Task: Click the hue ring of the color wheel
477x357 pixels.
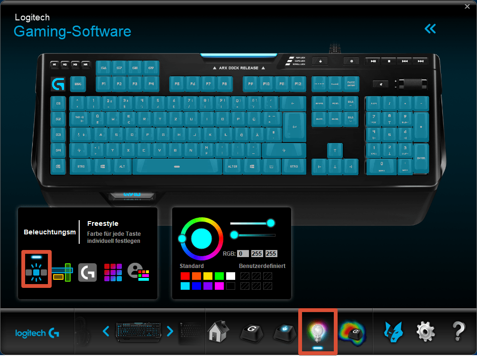Action: pyautogui.click(x=202, y=220)
